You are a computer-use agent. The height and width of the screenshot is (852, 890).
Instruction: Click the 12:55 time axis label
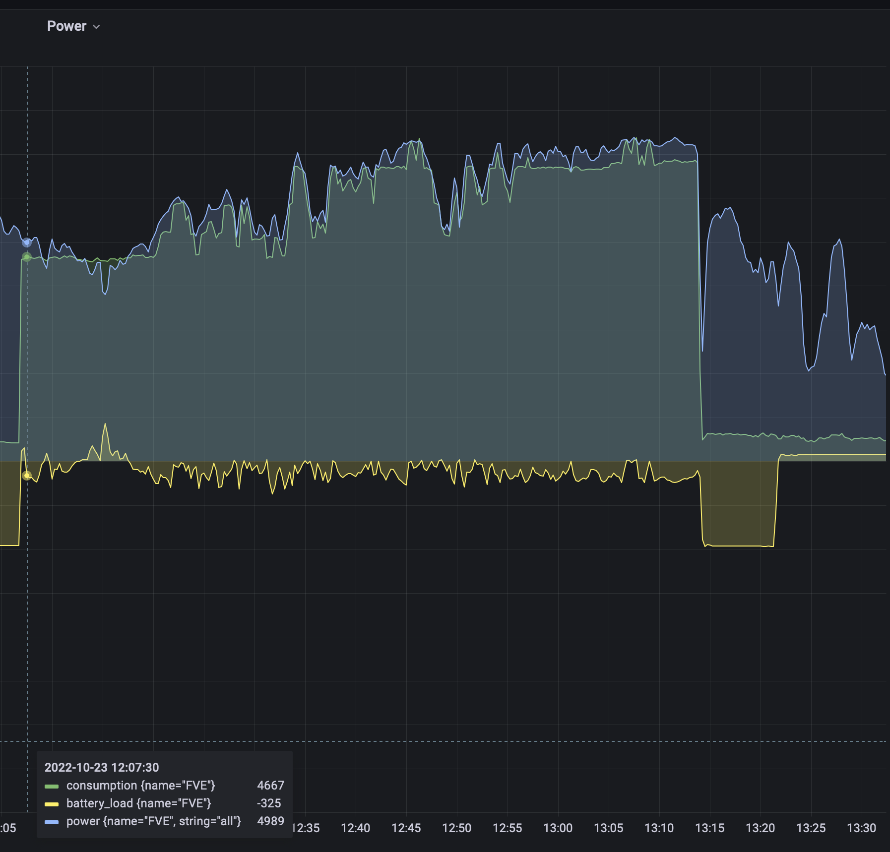pyautogui.click(x=508, y=828)
